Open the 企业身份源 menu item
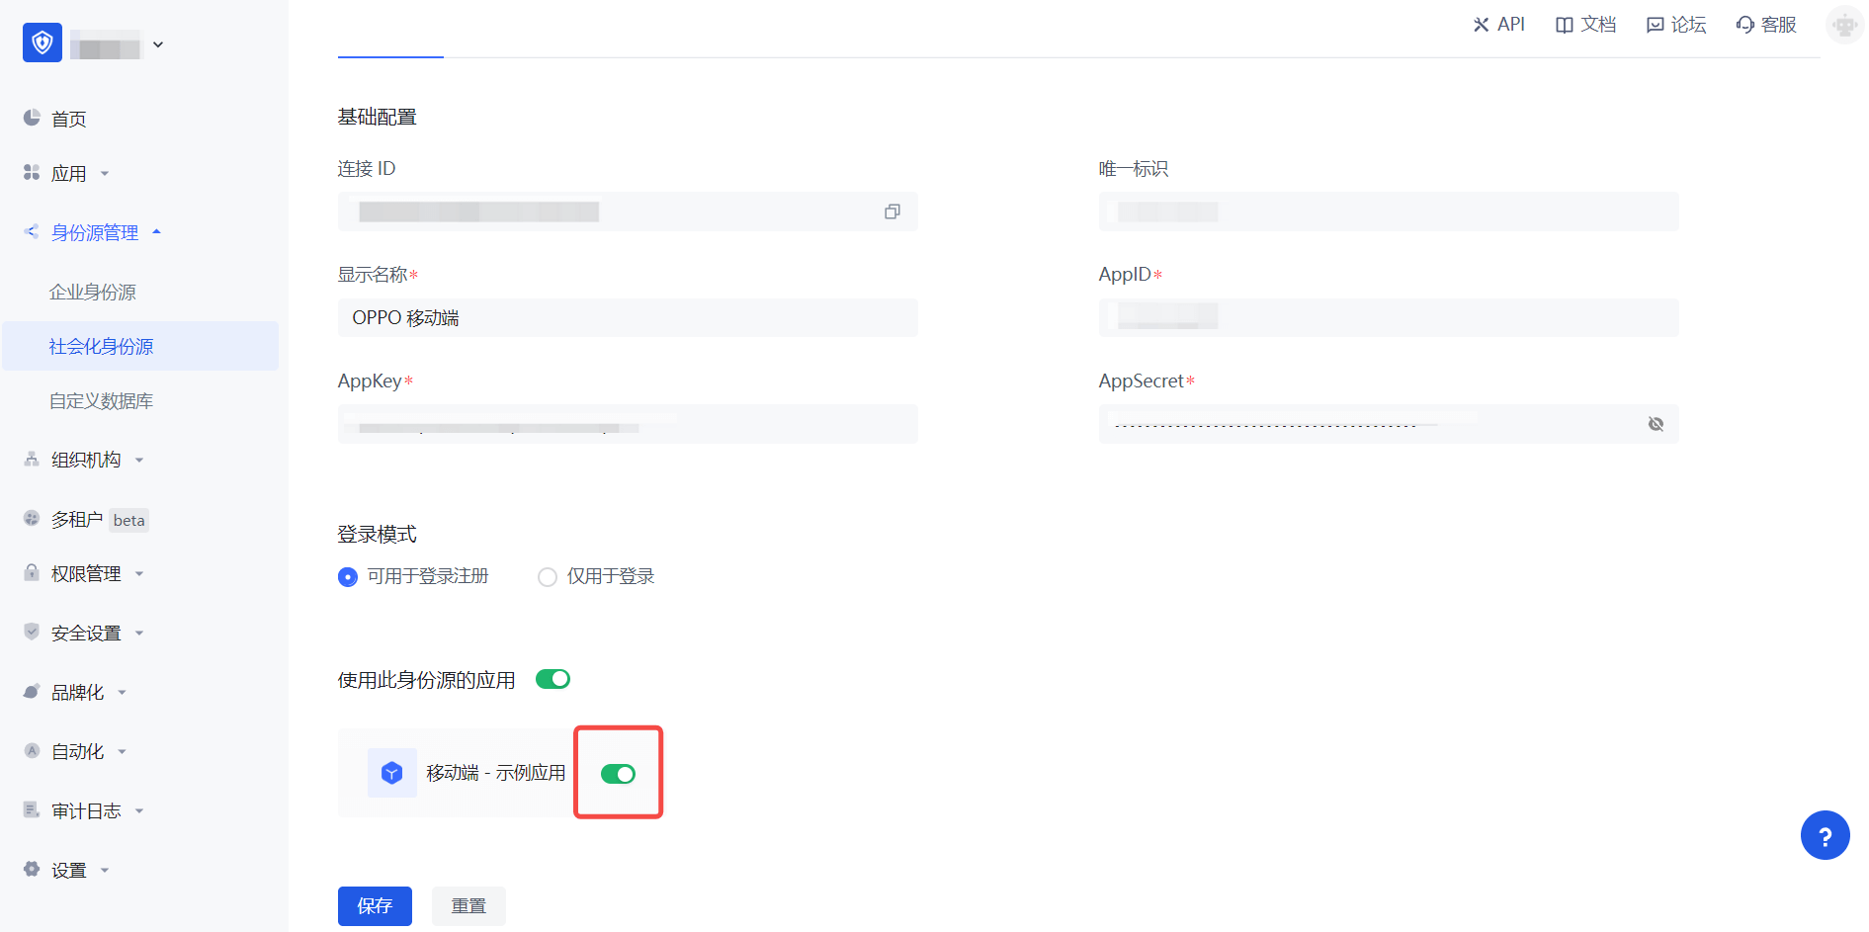 [x=93, y=293]
